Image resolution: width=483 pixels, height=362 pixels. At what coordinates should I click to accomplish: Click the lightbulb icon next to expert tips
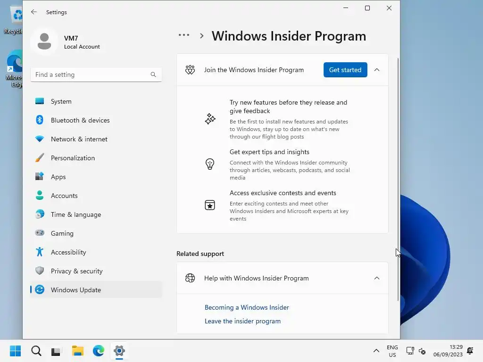[x=210, y=164]
